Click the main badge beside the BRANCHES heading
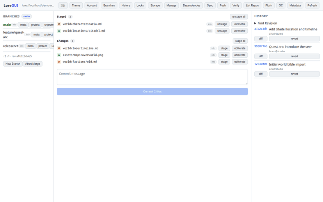This screenshot has width=323, height=202. click(27, 16)
